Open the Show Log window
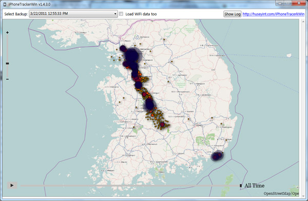This screenshot has height=201, width=308. click(233, 14)
